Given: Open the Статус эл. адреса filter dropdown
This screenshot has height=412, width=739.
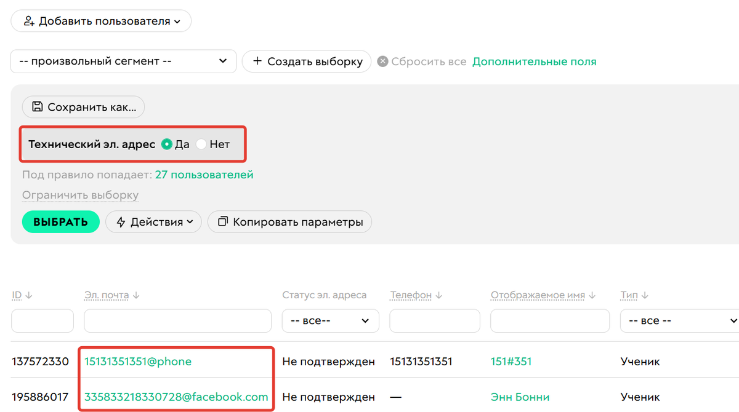Looking at the screenshot, I should point(330,320).
